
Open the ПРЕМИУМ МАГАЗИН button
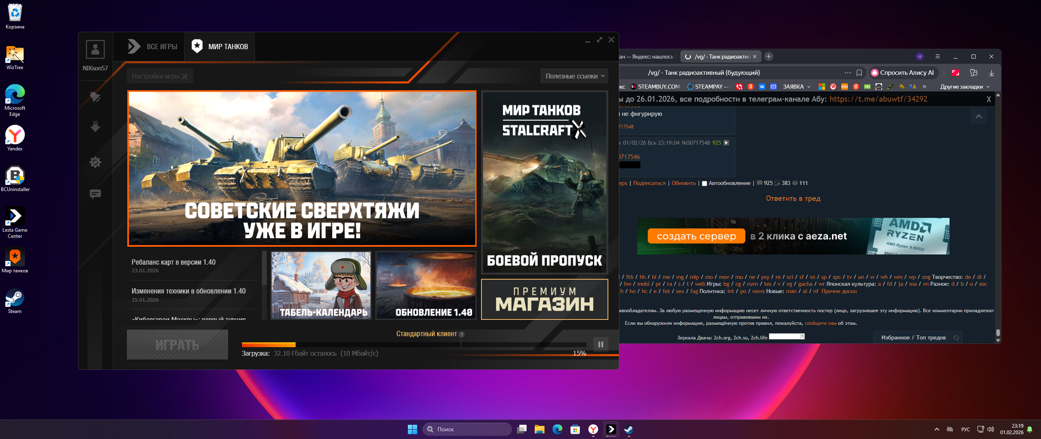coord(544,300)
